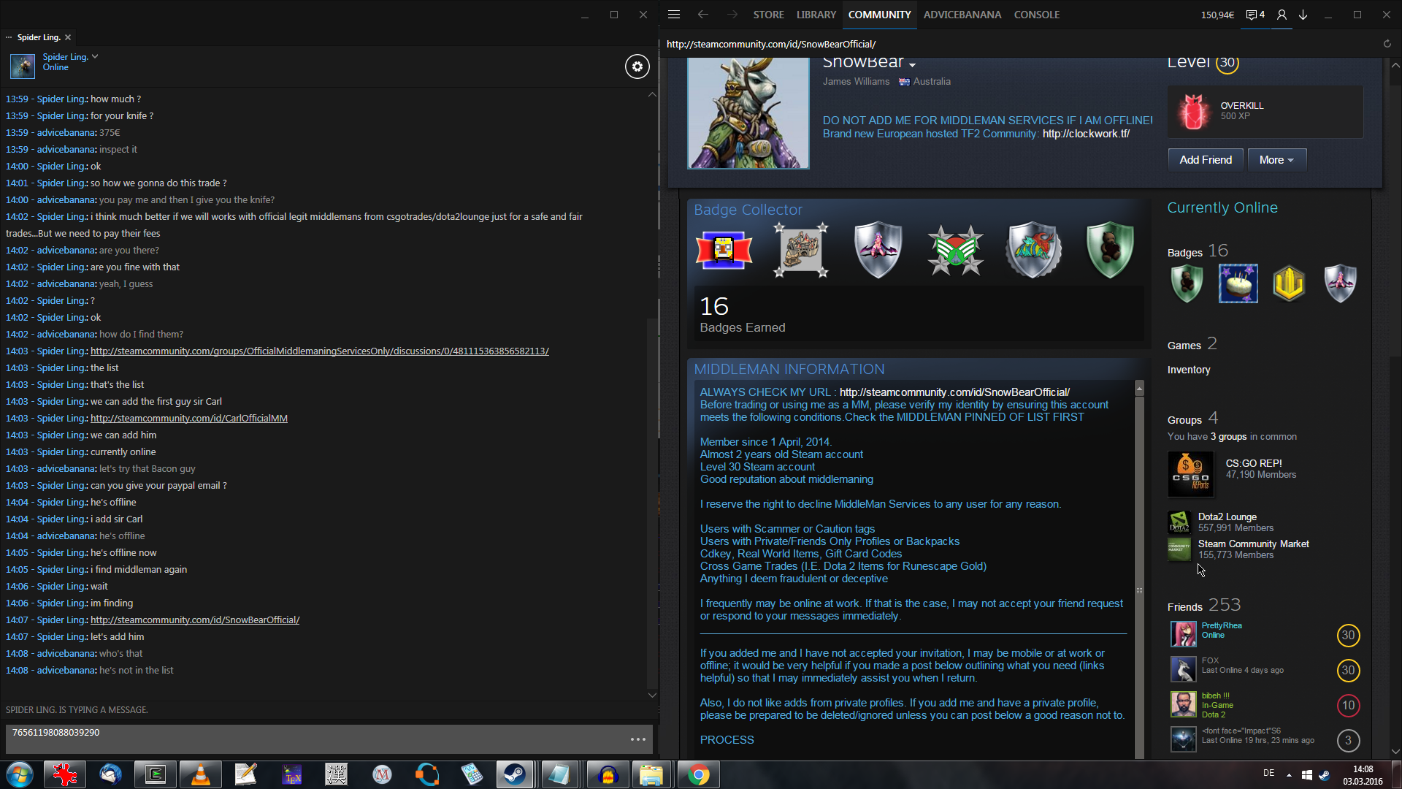The width and height of the screenshot is (1402, 789).
Task: Expand the SnowBear name history arrow
Action: [x=912, y=65]
